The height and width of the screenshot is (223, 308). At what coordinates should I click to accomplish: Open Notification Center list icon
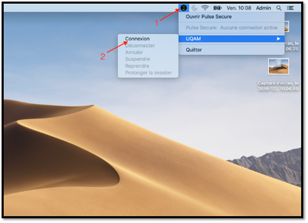pyautogui.click(x=290, y=8)
